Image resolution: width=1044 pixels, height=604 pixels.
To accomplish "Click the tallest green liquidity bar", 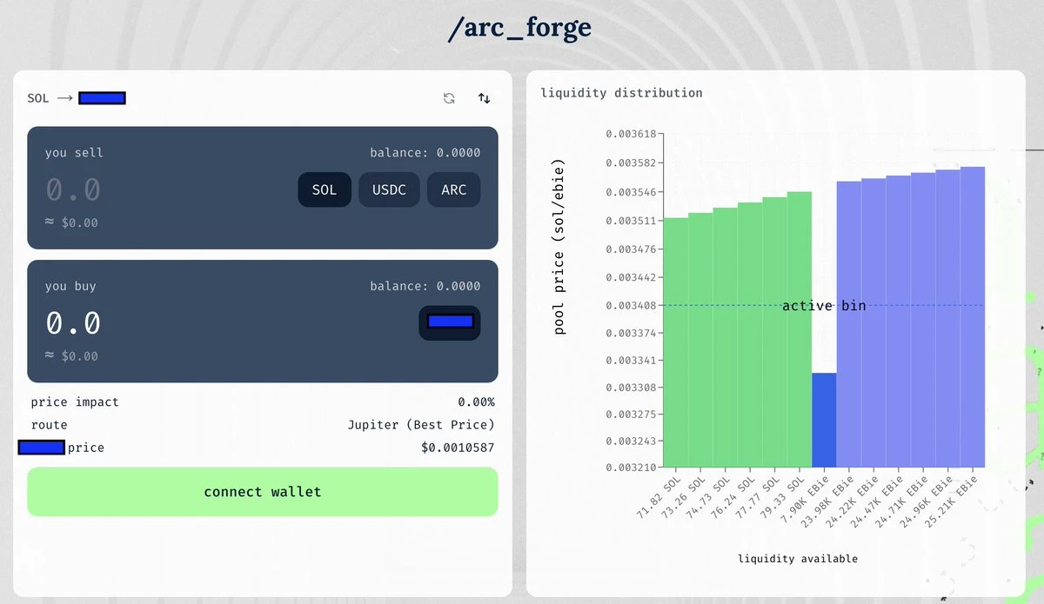I will 798,330.
